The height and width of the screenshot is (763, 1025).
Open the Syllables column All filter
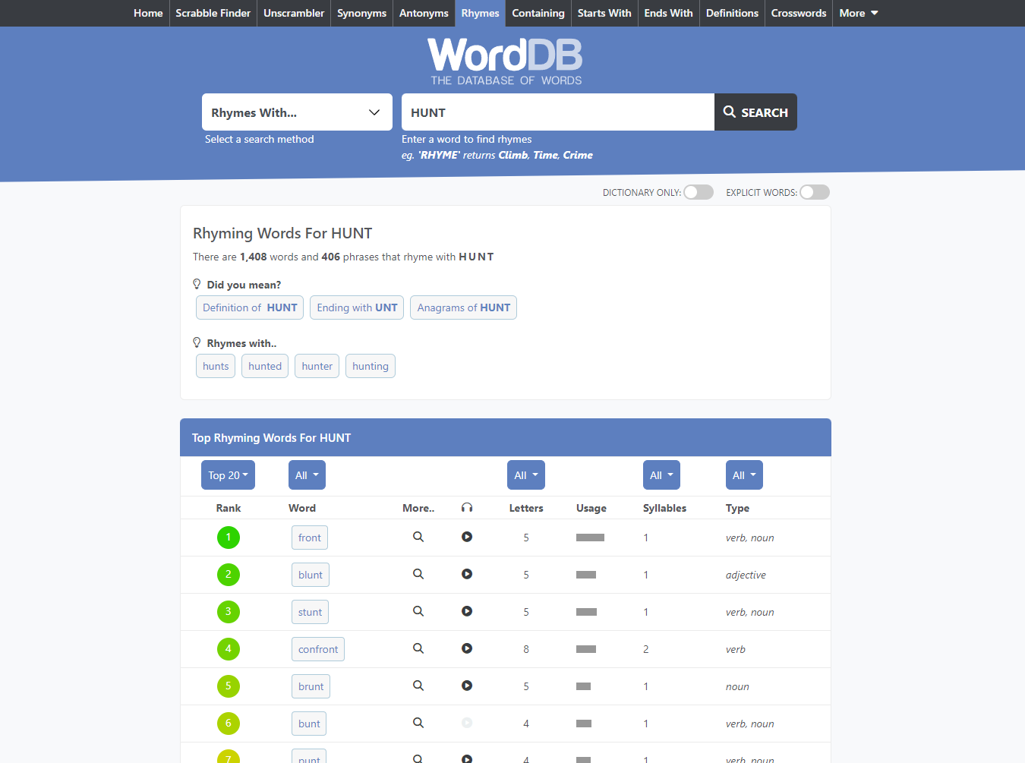tap(661, 475)
